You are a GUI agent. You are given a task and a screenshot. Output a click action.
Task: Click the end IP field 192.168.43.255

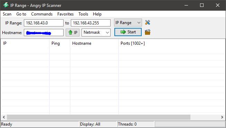91,23
